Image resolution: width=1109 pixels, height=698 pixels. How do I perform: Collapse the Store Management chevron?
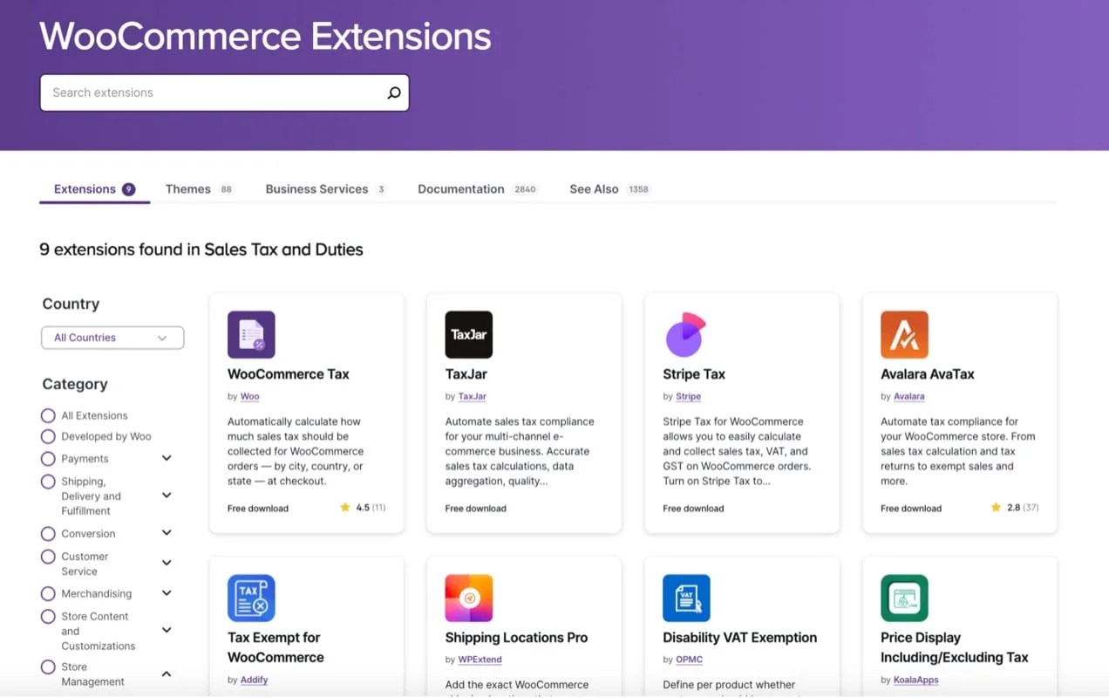(x=167, y=674)
